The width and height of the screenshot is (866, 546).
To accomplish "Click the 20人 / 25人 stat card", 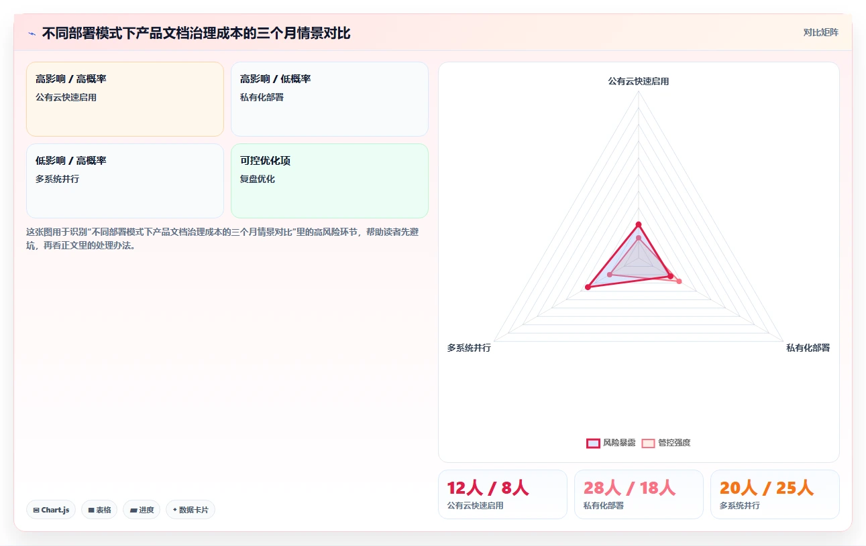I will 775,494.
